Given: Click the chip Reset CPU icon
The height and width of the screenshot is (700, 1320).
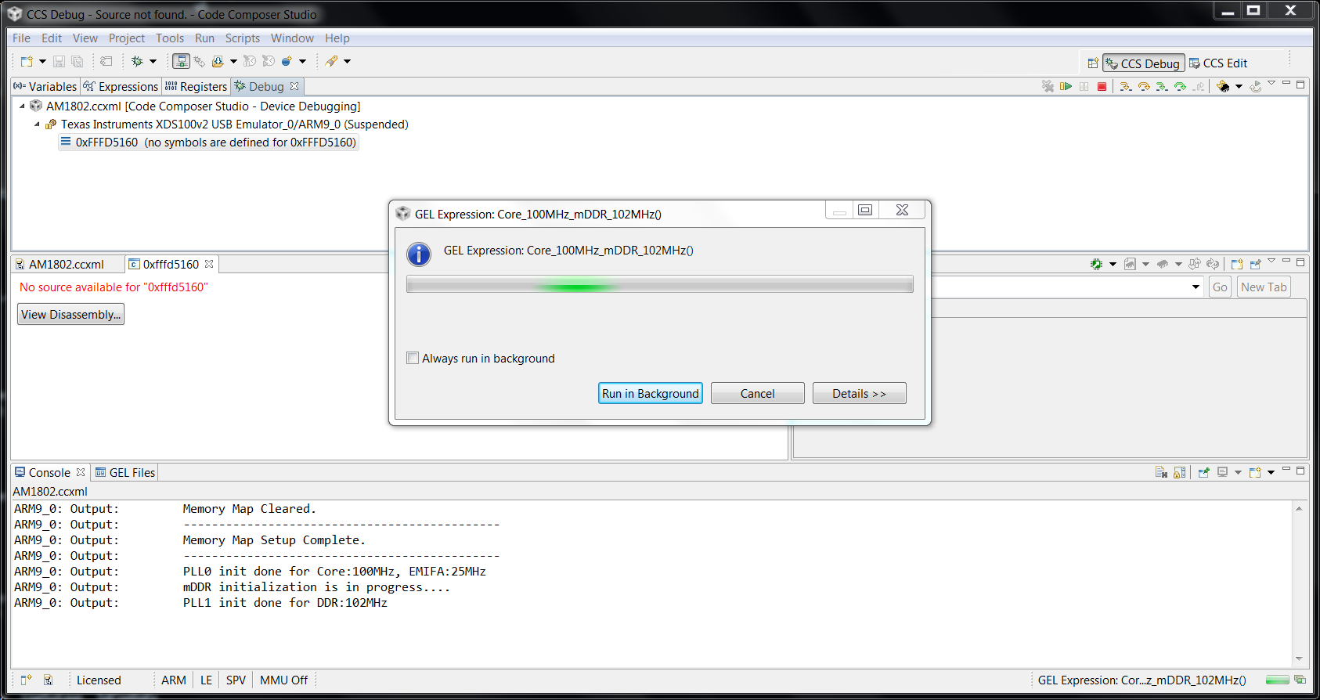Looking at the screenshot, I should point(1223,86).
